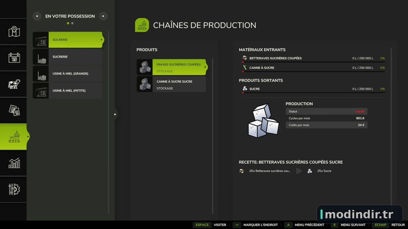The image size is (408, 229).
Task: Click the Betteraves 0 L / 250 000 L value
Action: (x=363, y=58)
